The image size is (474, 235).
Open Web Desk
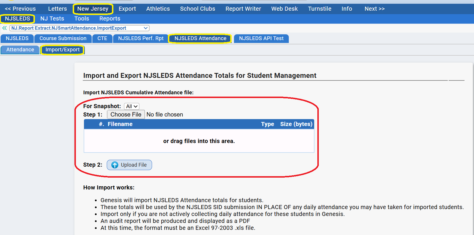(x=284, y=9)
